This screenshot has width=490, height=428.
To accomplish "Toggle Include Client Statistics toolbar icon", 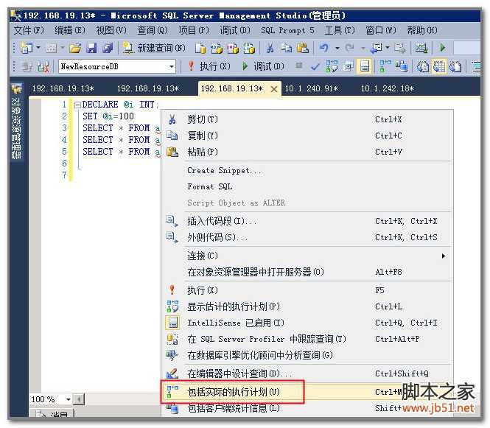I will point(402,66).
